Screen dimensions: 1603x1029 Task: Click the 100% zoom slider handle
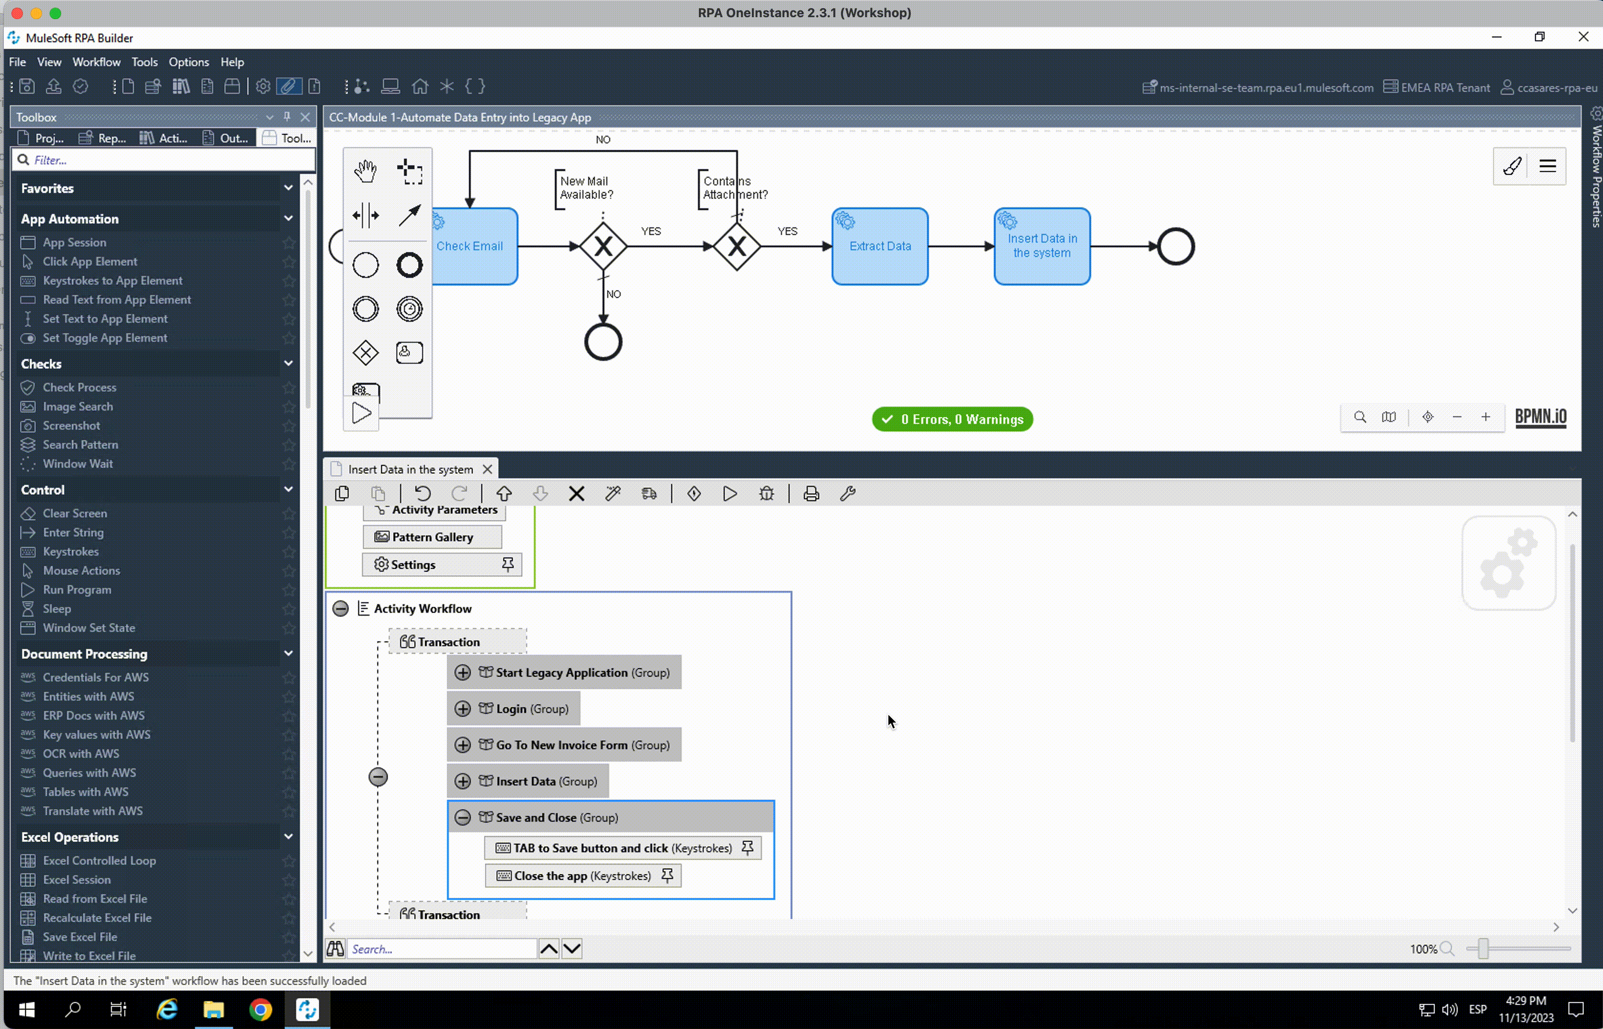tap(1483, 949)
